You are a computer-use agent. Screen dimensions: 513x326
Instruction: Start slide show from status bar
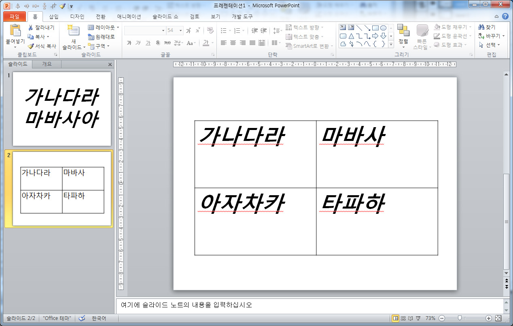418,318
